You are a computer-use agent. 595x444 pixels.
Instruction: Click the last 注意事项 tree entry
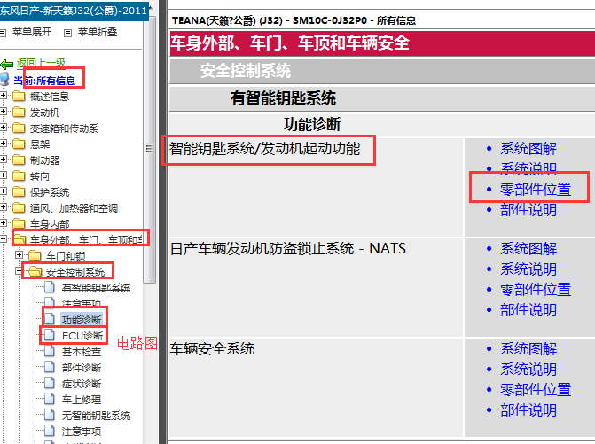pyautogui.click(x=82, y=432)
